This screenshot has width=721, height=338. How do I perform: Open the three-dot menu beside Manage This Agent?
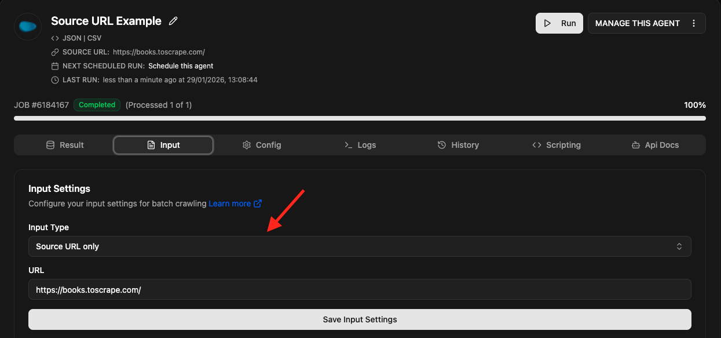[694, 23]
